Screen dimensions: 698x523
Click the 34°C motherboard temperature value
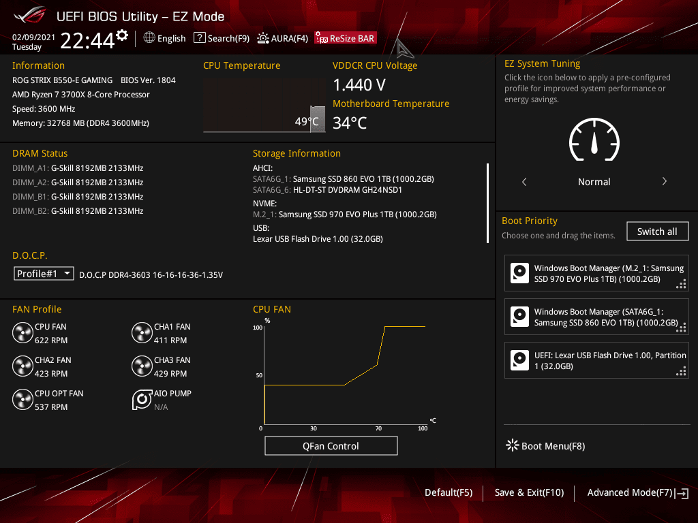[x=350, y=123]
